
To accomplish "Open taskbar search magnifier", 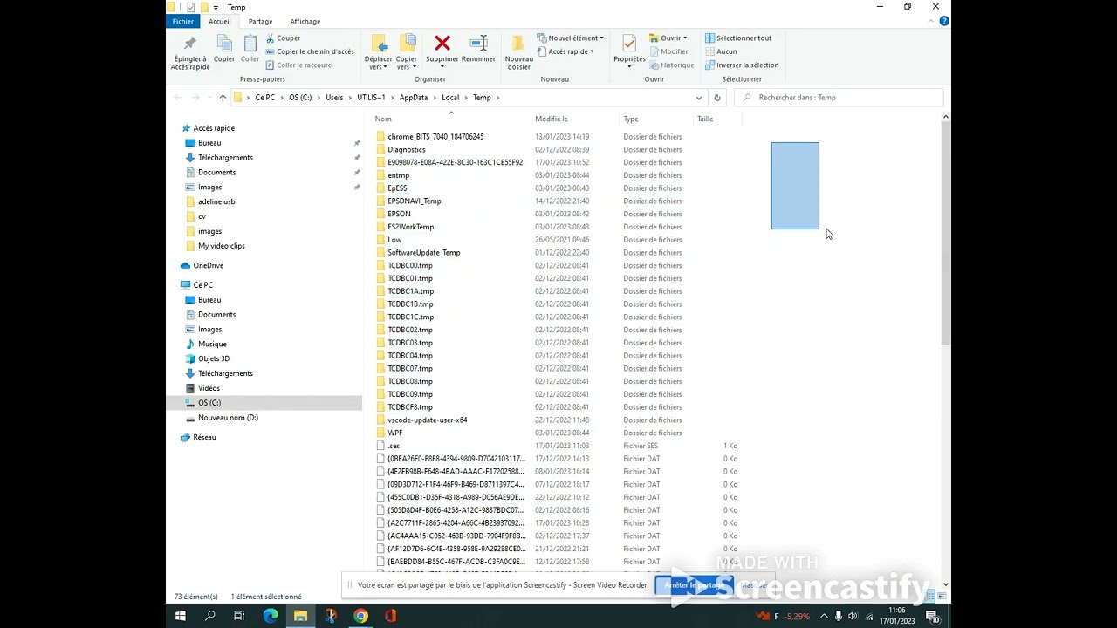I will pos(210,616).
